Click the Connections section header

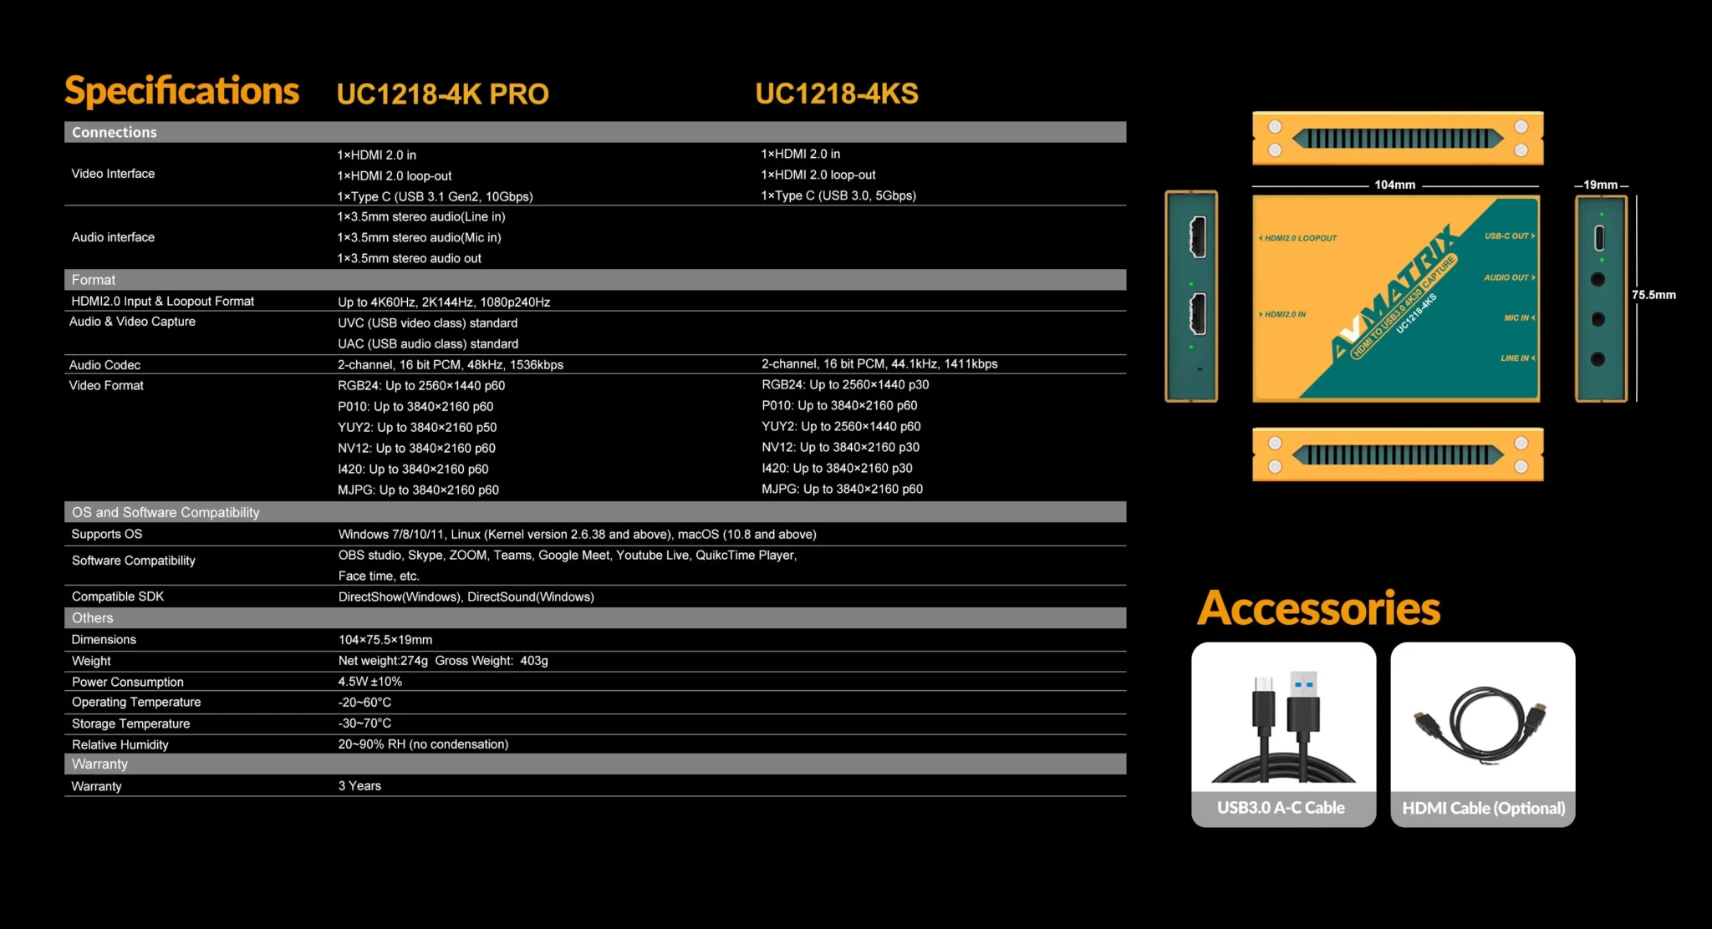[x=115, y=132]
